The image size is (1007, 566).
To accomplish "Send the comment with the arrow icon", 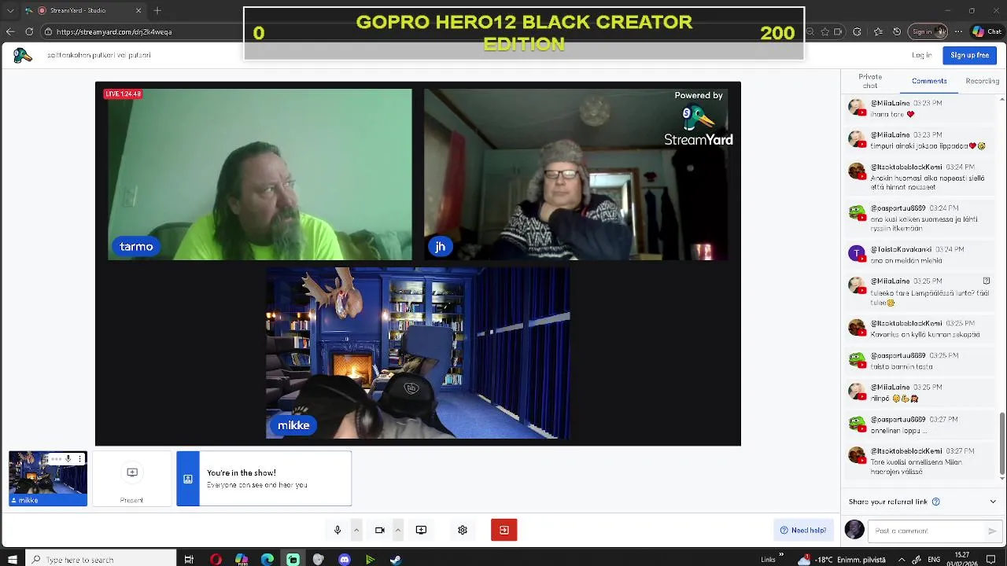I will tap(992, 531).
